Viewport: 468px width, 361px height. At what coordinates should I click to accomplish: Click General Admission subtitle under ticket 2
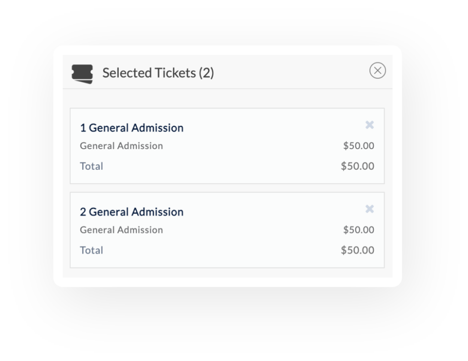click(x=121, y=230)
